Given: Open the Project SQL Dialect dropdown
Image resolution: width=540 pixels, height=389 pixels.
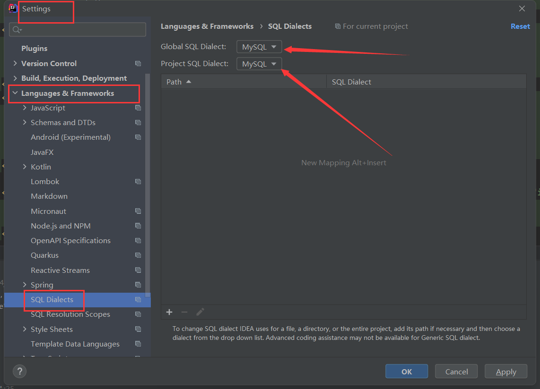Looking at the screenshot, I should 259,64.
